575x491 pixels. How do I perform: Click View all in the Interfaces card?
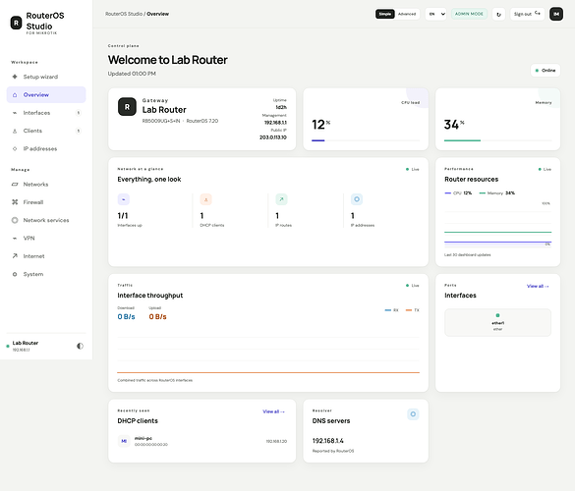(x=538, y=286)
